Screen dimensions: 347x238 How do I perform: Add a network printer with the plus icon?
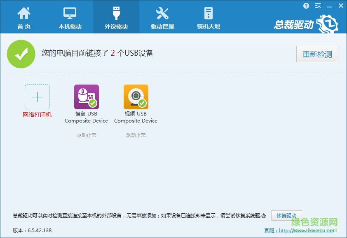point(37,97)
